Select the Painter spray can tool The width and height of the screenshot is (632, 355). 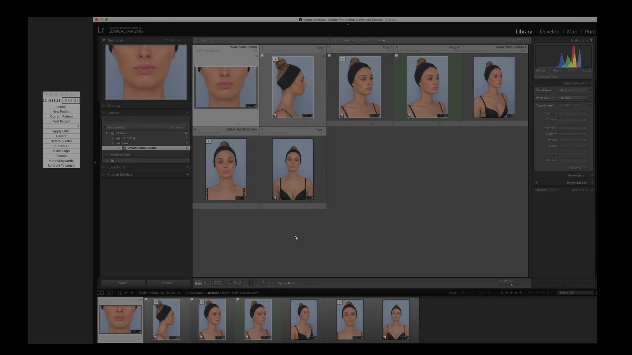tap(251, 283)
